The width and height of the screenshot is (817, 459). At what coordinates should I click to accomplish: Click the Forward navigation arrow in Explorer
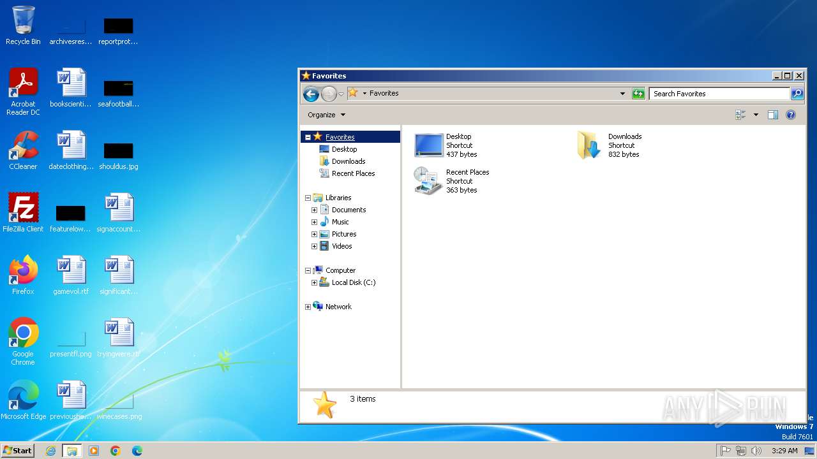[x=329, y=94]
